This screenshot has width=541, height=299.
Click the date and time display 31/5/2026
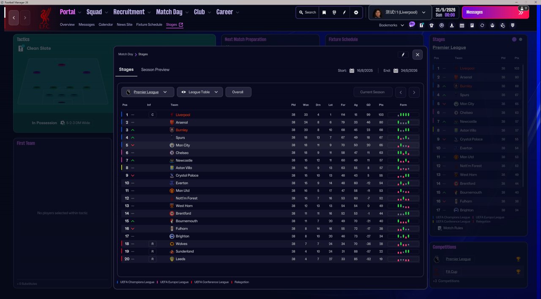(445, 12)
